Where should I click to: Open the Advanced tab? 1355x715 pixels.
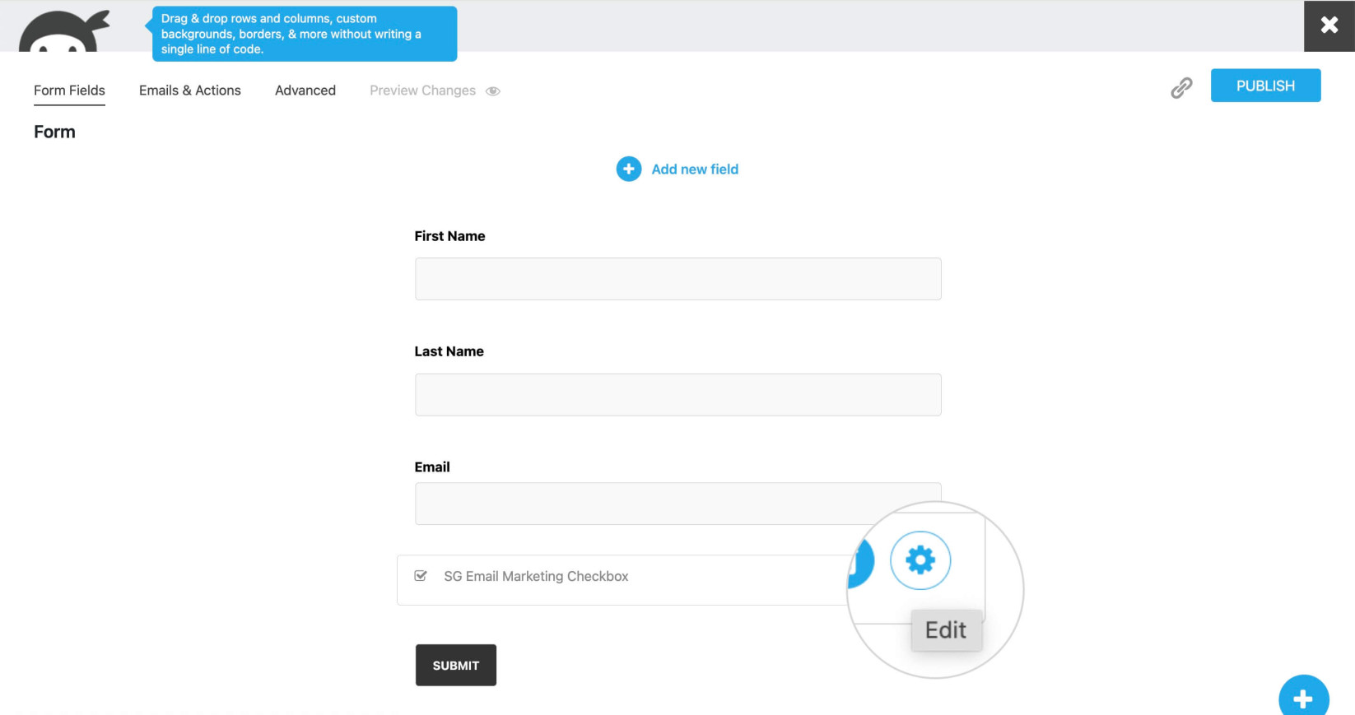[x=305, y=91]
